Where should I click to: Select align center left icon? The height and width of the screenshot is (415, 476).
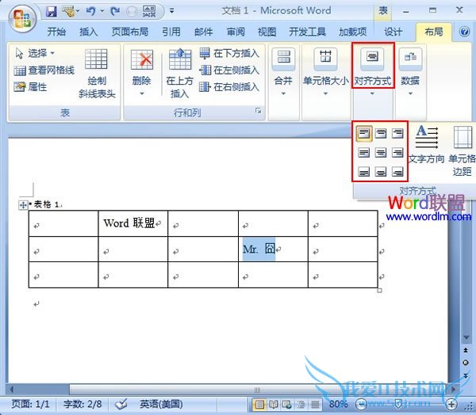pyautogui.click(x=363, y=153)
